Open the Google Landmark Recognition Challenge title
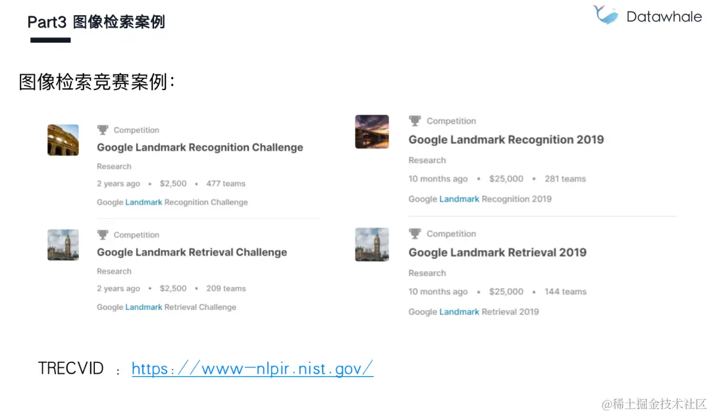The height and width of the screenshot is (415, 711). (200, 147)
